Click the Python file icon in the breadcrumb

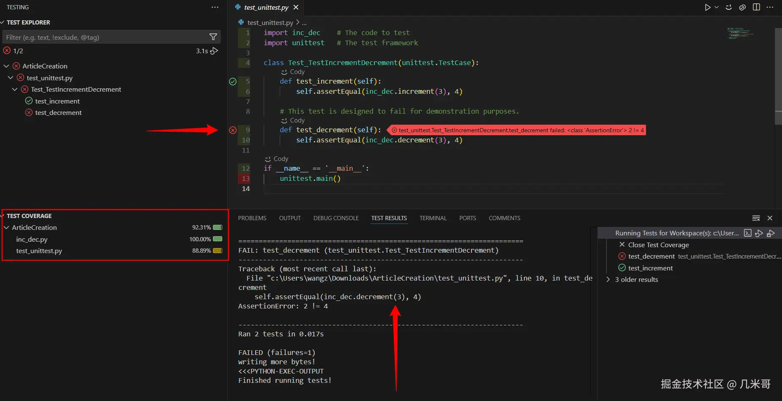pyautogui.click(x=241, y=22)
